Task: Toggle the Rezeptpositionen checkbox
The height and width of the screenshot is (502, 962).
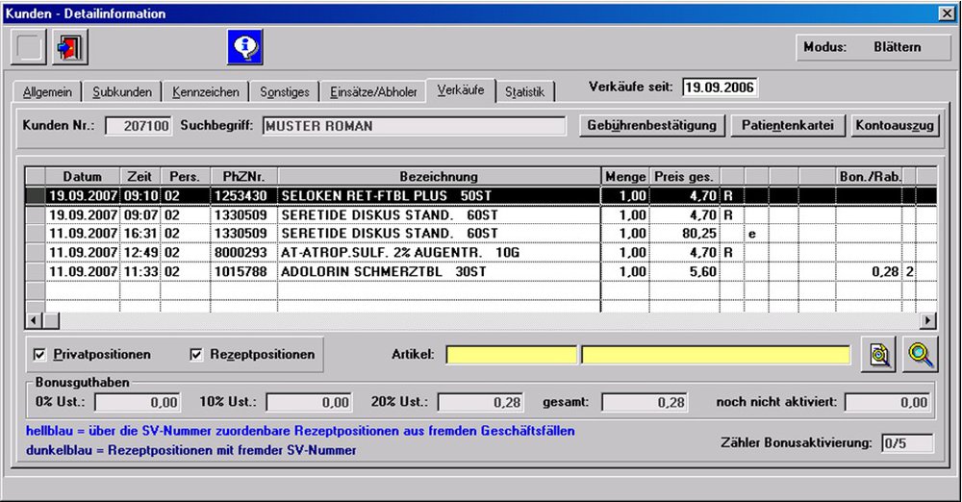Action: [198, 355]
